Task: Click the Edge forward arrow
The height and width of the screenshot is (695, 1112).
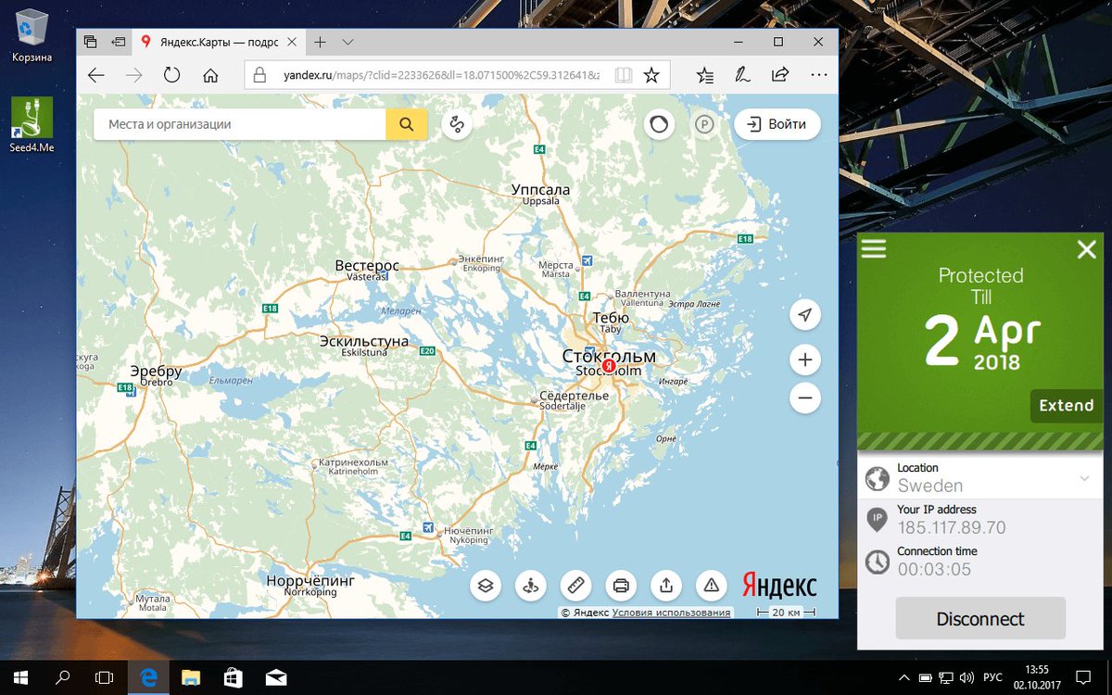Action: (134, 75)
